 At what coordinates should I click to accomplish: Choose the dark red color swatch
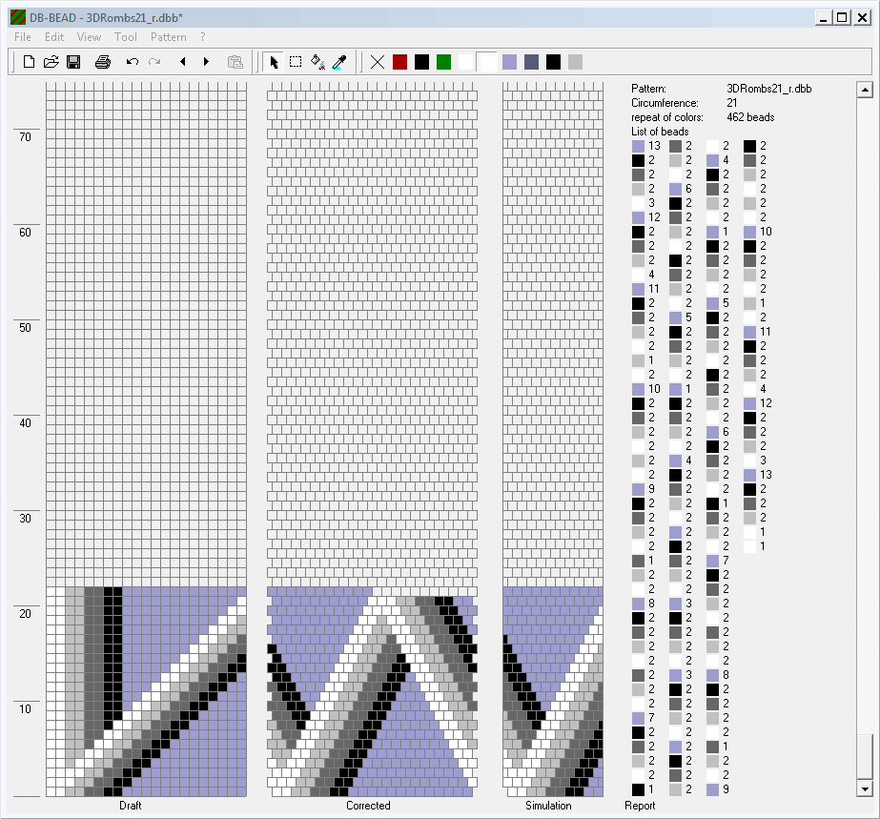[400, 62]
